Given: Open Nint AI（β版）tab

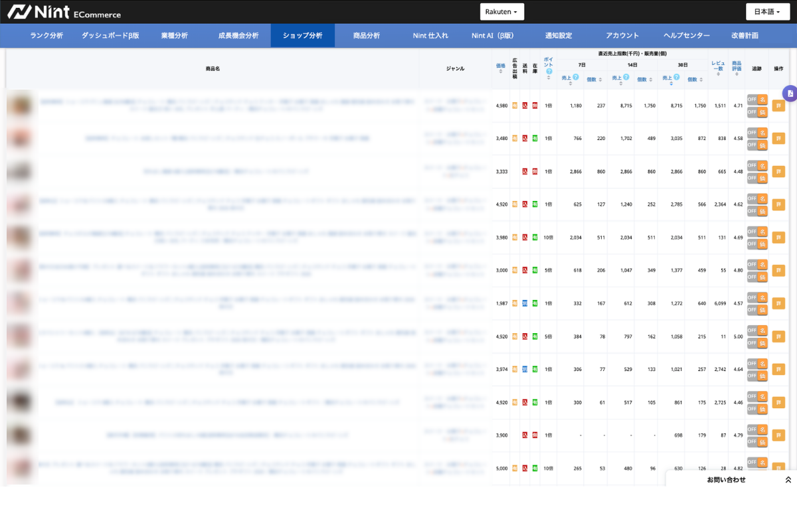Looking at the screenshot, I should 493,36.
